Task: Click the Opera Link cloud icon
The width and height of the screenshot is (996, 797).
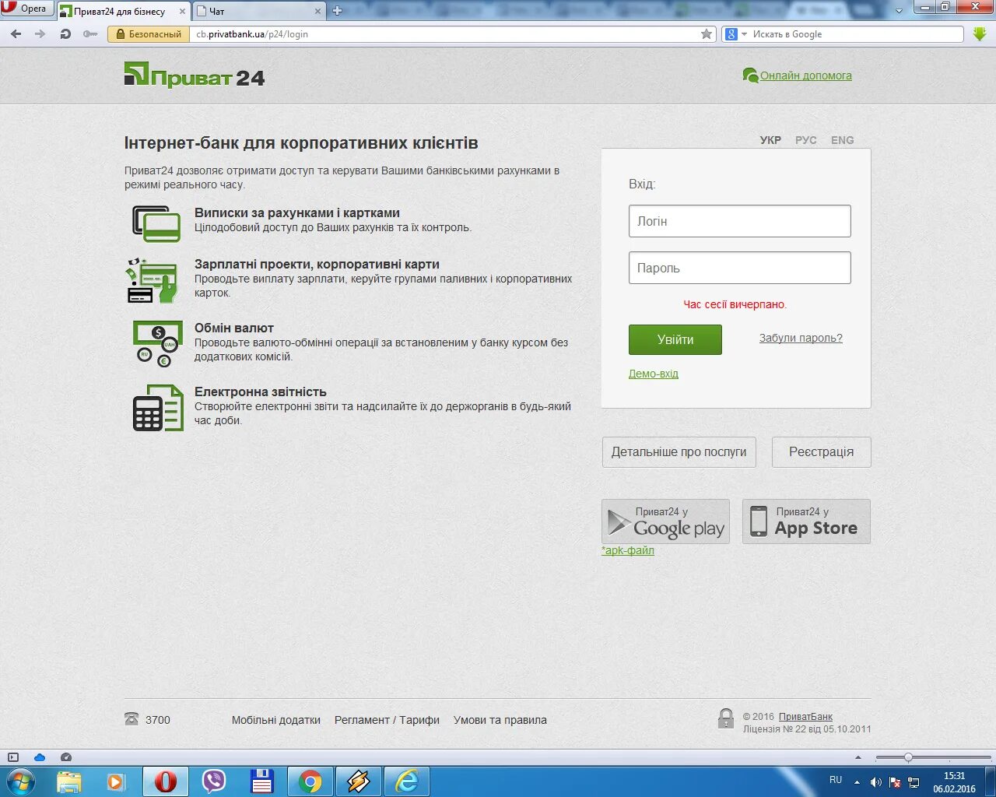Action: (x=40, y=757)
